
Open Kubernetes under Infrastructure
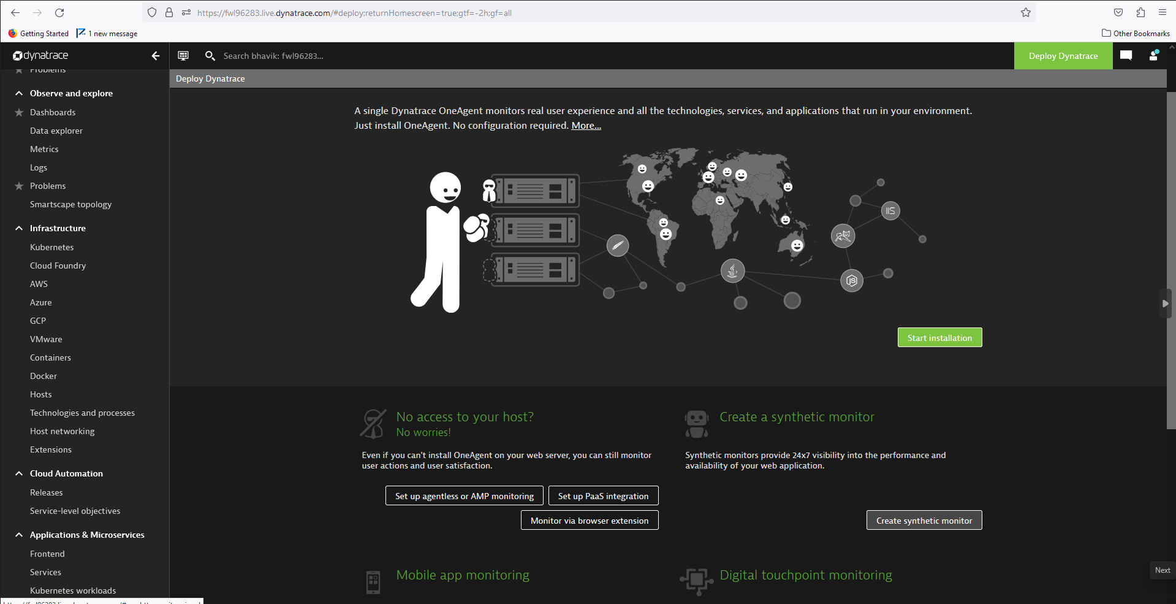coord(51,247)
